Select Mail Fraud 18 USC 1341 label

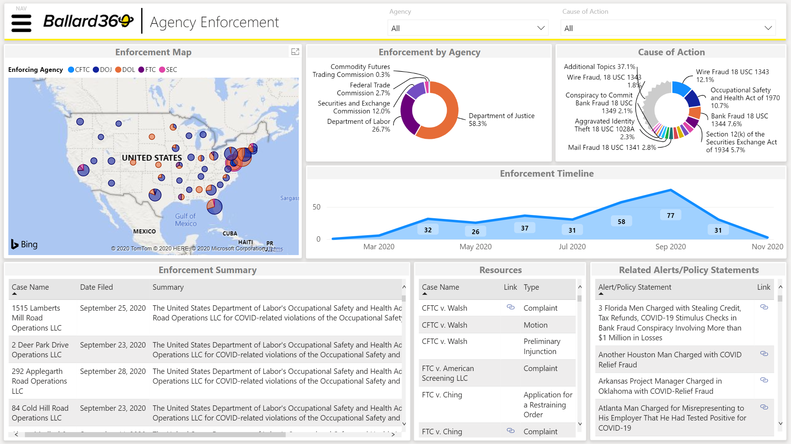click(612, 147)
